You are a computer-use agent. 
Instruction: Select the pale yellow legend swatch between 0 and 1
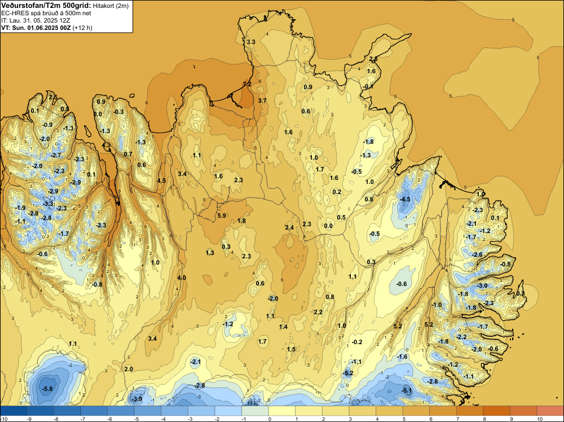pyautogui.click(x=281, y=411)
